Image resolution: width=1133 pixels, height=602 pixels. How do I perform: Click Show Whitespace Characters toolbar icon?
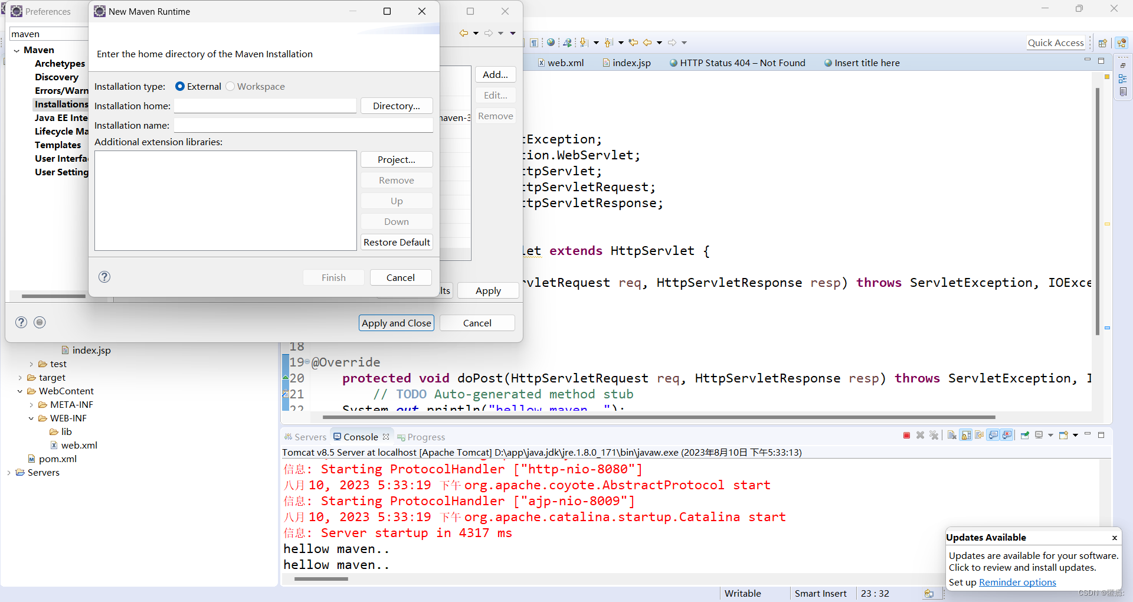(533, 42)
